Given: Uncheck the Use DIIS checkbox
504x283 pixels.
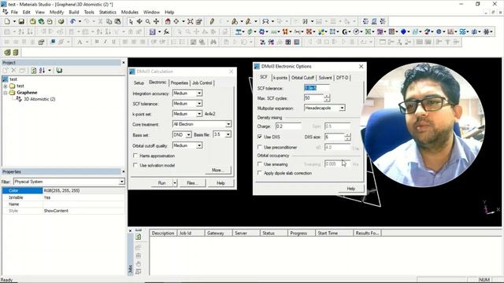Looking at the screenshot, I should (260, 137).
